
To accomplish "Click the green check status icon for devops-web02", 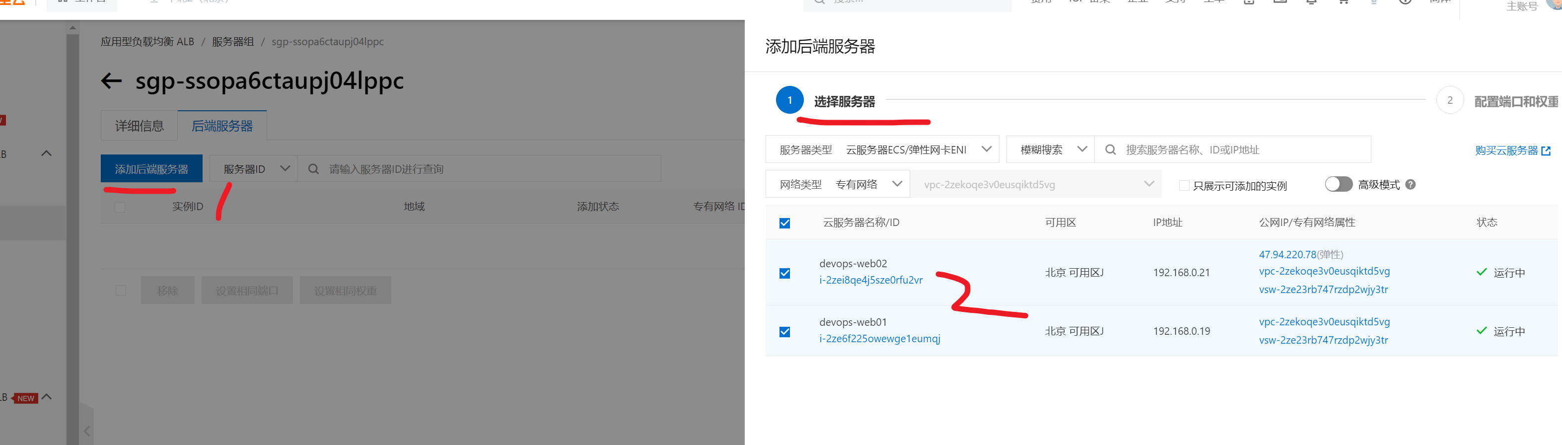I will coord(1482,272).
